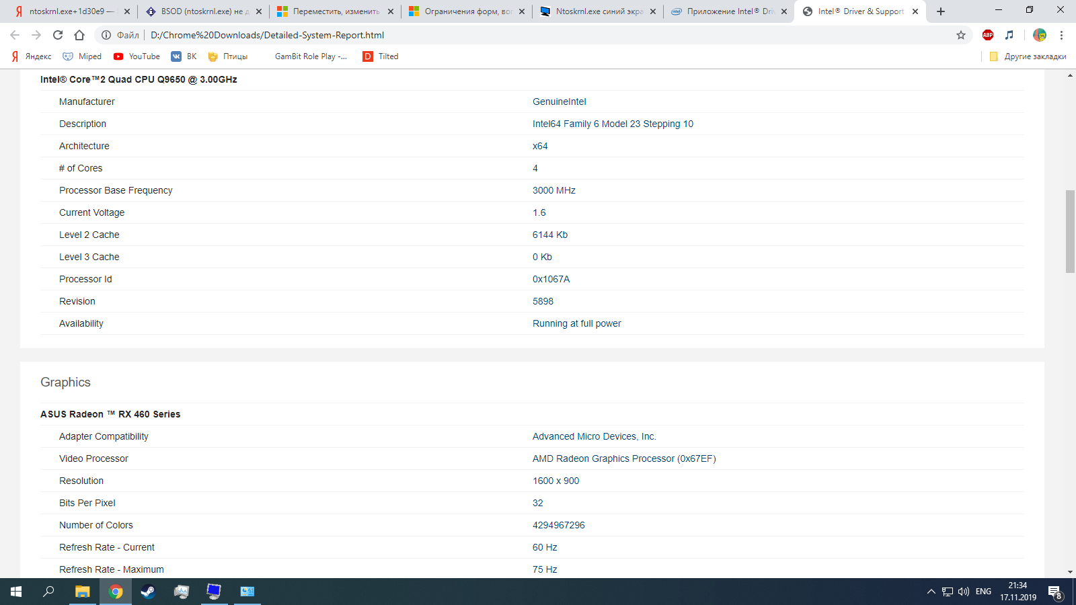
Task: Open the Windows Start menu
Action: (x=16, y=592)
